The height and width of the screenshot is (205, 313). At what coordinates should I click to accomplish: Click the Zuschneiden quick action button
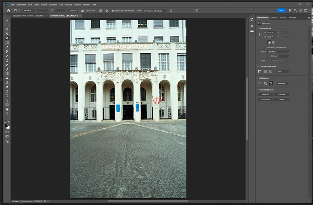click(x=265, y=100)
